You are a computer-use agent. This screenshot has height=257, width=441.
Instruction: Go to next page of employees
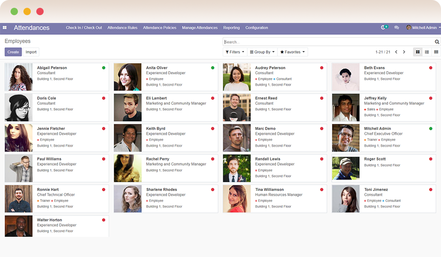point(404,52)
